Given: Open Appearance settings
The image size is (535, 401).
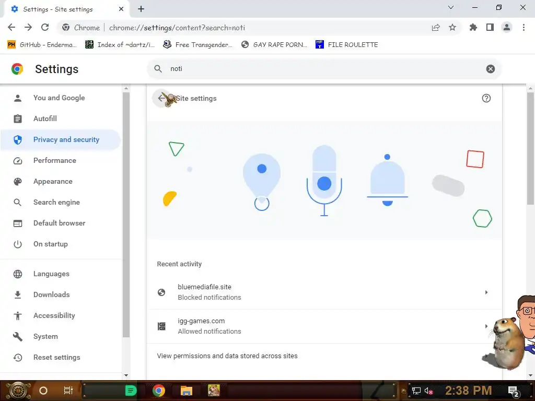Looking at the screenshot, I should pos(61,181).
